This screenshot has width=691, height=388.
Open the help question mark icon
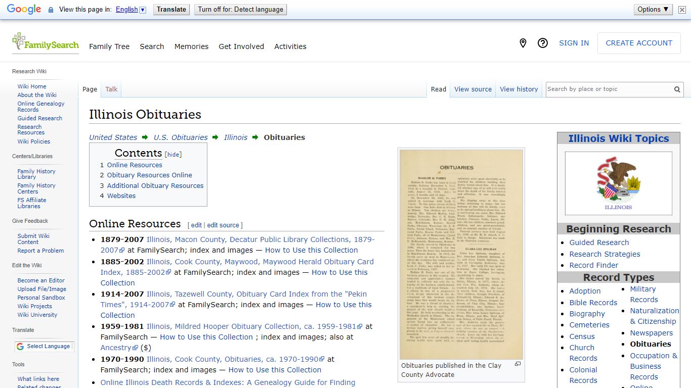[543, 43]
